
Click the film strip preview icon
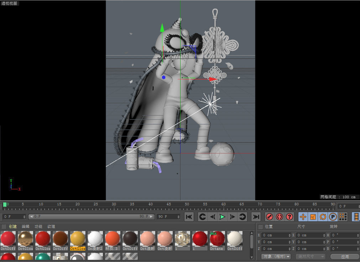[x=356, y=217]
